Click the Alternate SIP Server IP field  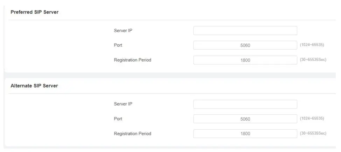click(245, 104)
